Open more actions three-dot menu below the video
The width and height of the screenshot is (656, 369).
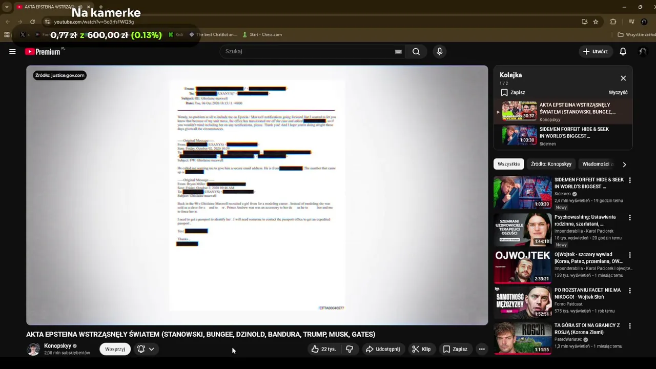[482, 349]
